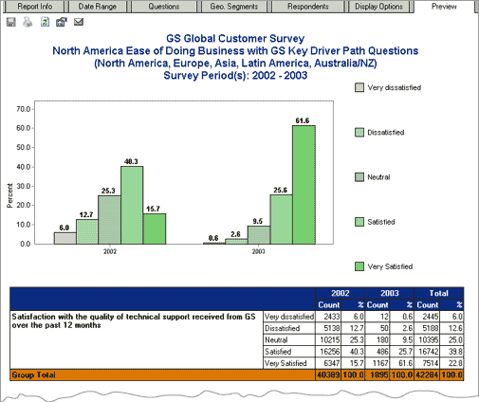Click the 2002 bar labeled 15.7
Screen dimensions: 479x402
click(x=155, y=228)
